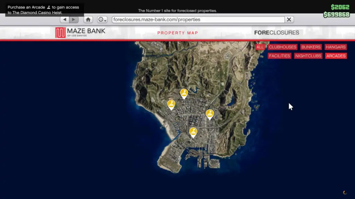Go back with the browser back arrow

[x=65, y=19]
